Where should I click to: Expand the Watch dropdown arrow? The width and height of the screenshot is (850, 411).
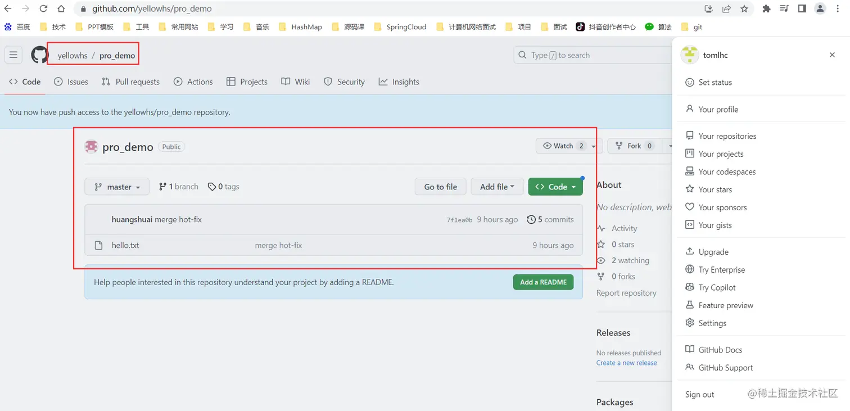click(x=595, y=146)
